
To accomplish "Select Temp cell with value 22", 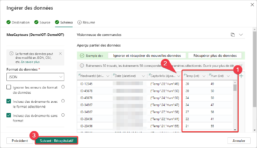I will coord(187,119).
